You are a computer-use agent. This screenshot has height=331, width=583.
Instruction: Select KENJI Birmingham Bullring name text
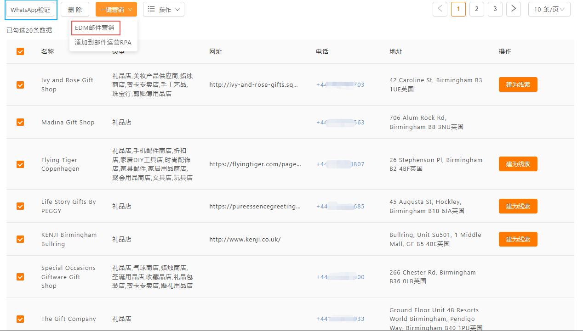click(69, 239)
